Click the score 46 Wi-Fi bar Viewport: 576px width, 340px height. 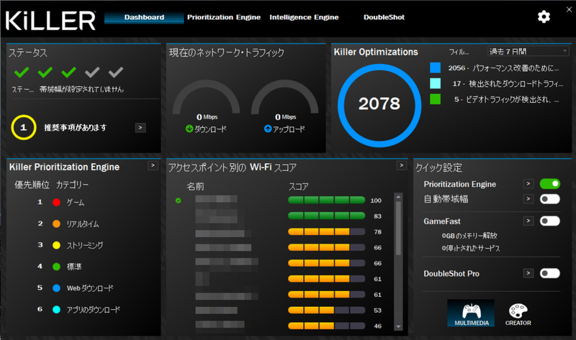point(327,326)
